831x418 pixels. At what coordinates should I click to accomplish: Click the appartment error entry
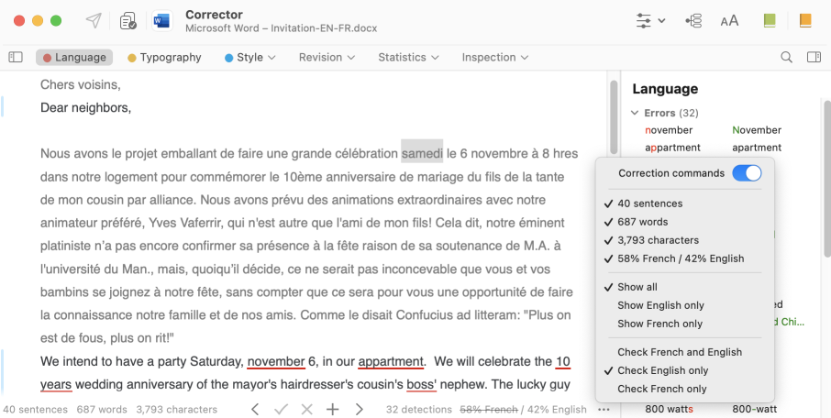(672, 148)
